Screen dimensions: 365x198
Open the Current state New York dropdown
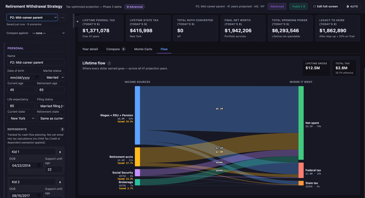click(21, 118)
